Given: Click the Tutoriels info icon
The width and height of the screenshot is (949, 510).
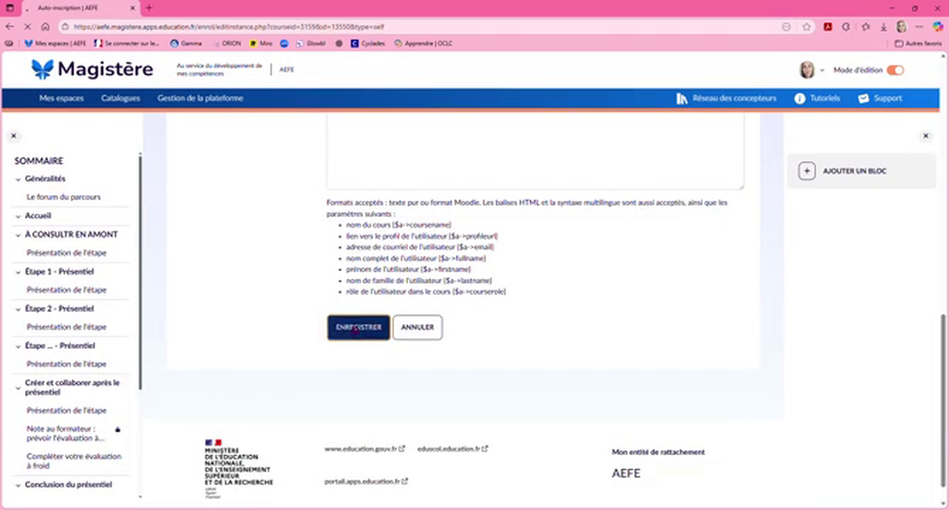Looking at the screenshot, I should [x=800, y=98].
